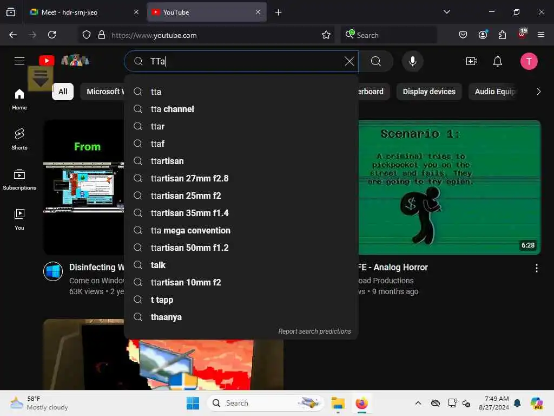
Task: Click the Firefox address bar URL
Action: 154,35
